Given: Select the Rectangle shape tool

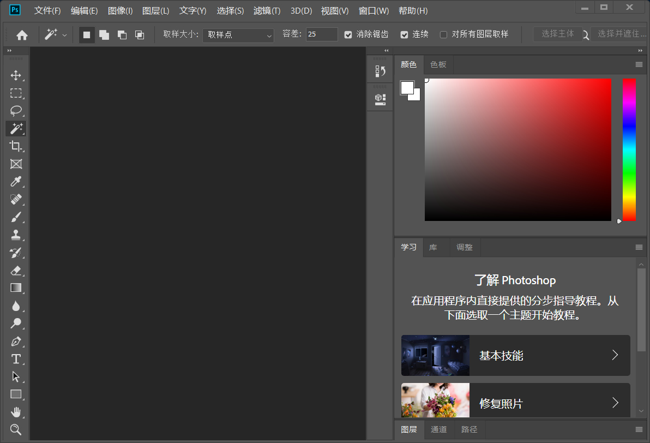Looking at the screenshot, I should coord(16,394).
